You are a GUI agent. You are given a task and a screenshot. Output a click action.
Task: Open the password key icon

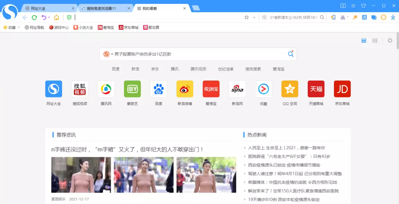(355, 17)
